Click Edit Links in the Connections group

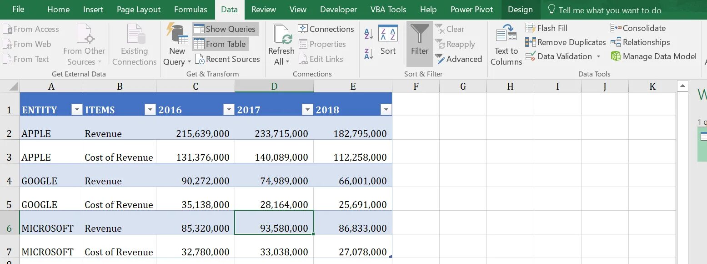(x=321, y=59)
